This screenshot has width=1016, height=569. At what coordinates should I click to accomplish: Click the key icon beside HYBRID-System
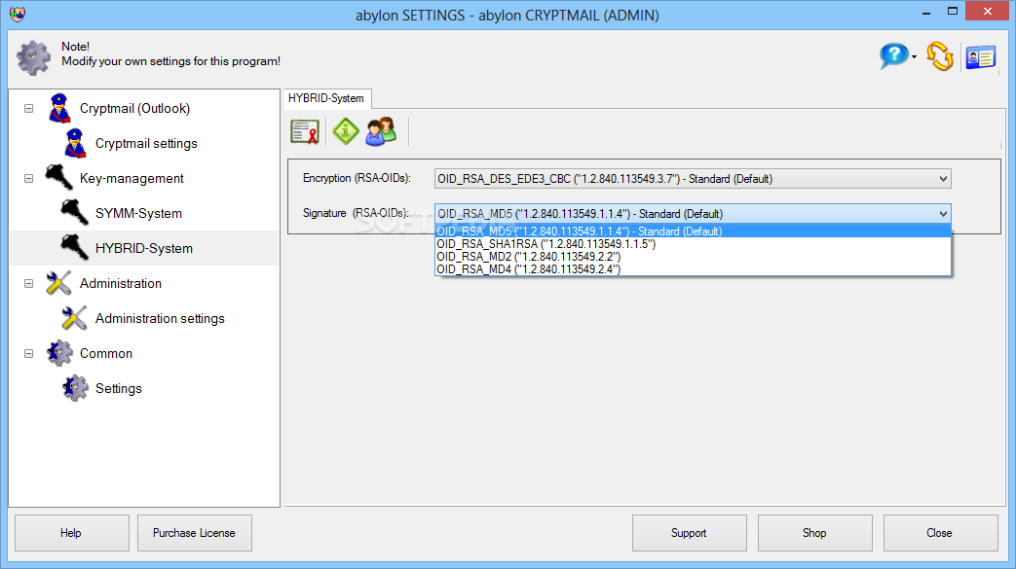(74, 247)
